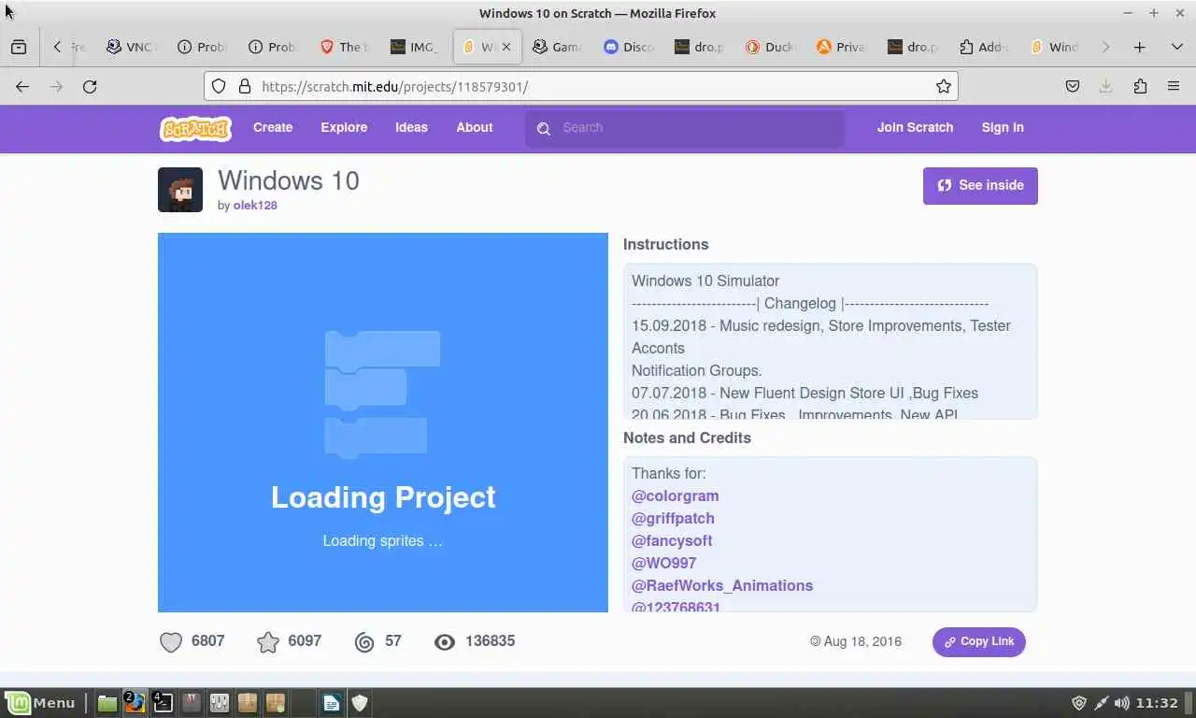The height and width of the screenshot is (718, 1196).
Task: Open olek128's profile avatar thumbnail
Action: (180, 190)
